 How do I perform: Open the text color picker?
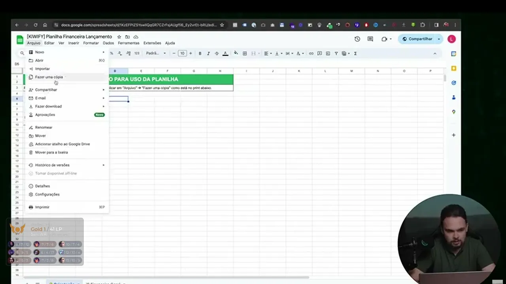(x=225, y=53)
